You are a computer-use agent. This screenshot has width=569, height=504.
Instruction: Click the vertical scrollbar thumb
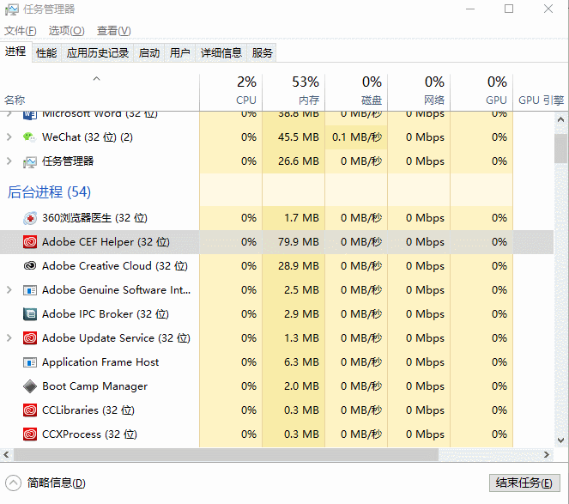point(560,149)
